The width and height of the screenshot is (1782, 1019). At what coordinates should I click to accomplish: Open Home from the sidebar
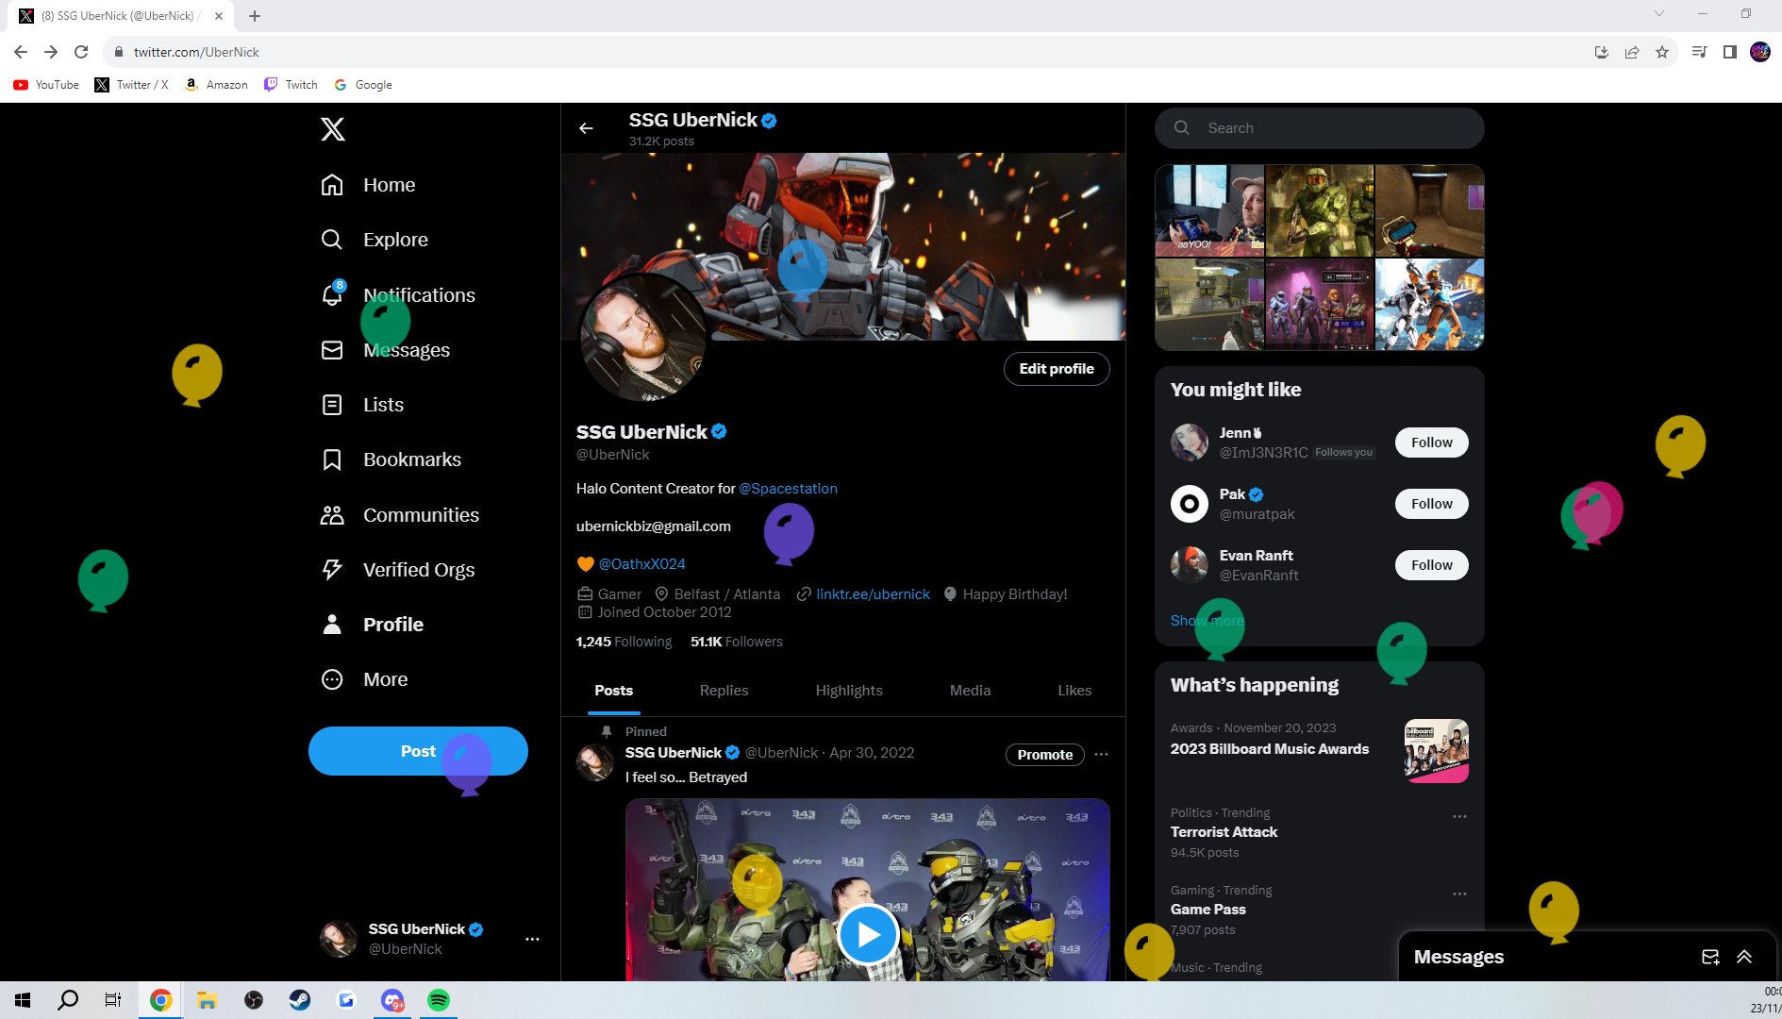pyautogui.click(x=368, y=185)
